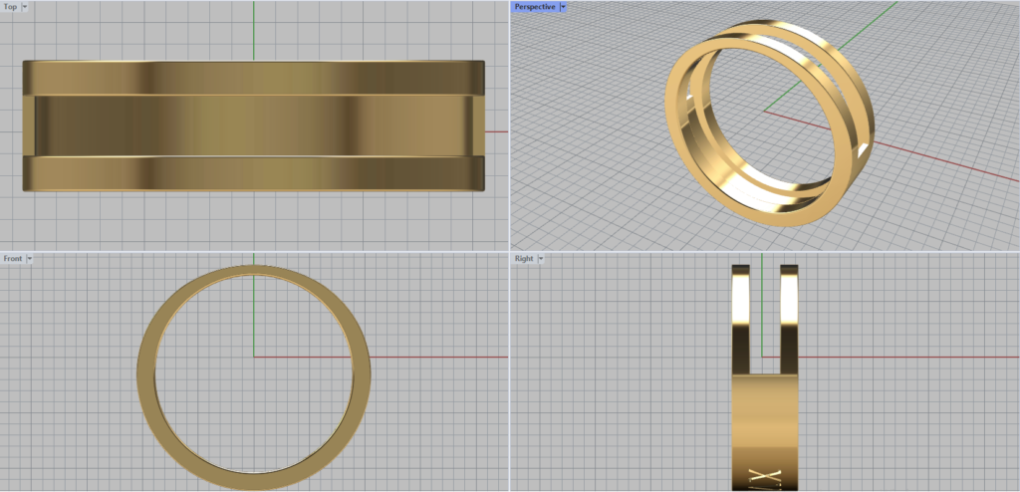Click the axis origin in Front viewport
The width and height of the screenshot is (1020, 492).
(x=254, y=356)
